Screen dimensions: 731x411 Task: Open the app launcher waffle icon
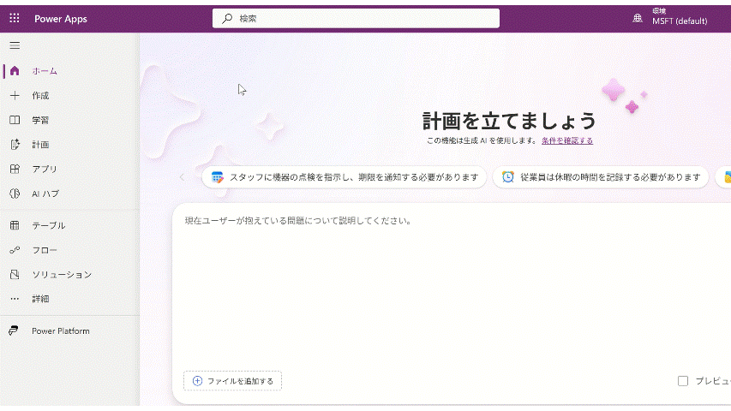tap(15, 18)
